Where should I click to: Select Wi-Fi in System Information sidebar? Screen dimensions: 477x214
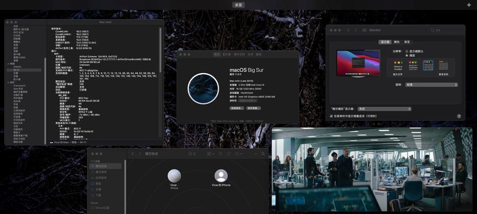(x=24, y=70)
